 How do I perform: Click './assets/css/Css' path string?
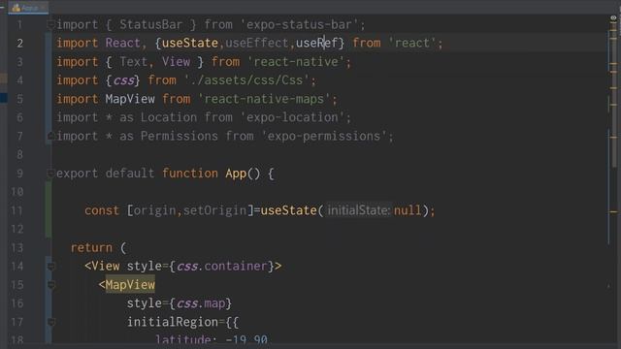(x=246, y=80)
